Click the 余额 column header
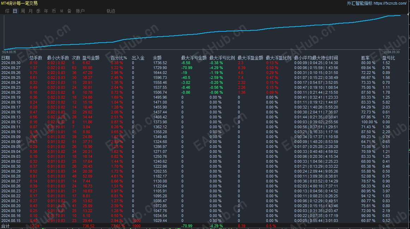This screenshot has height=229, width=410. tap(157, 58)
